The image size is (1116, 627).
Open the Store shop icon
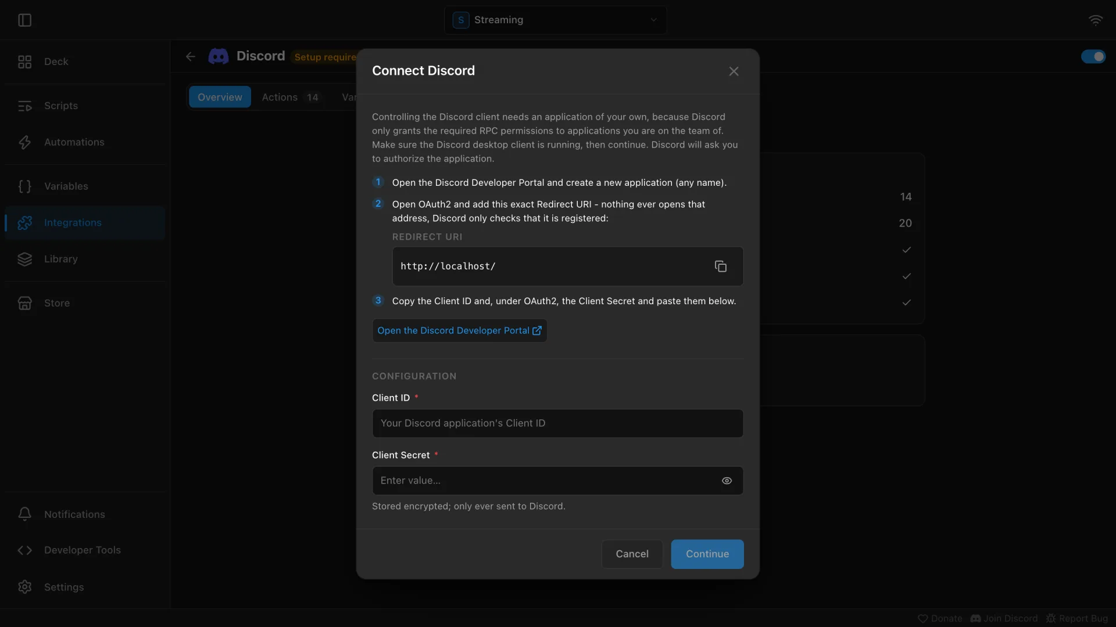(24, 303)
